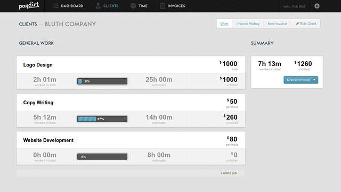Image resolution: width=341 pixels, height=192 pixels.
Task: Click the pencil icon beside Edit Client
Action: (297, 23)
